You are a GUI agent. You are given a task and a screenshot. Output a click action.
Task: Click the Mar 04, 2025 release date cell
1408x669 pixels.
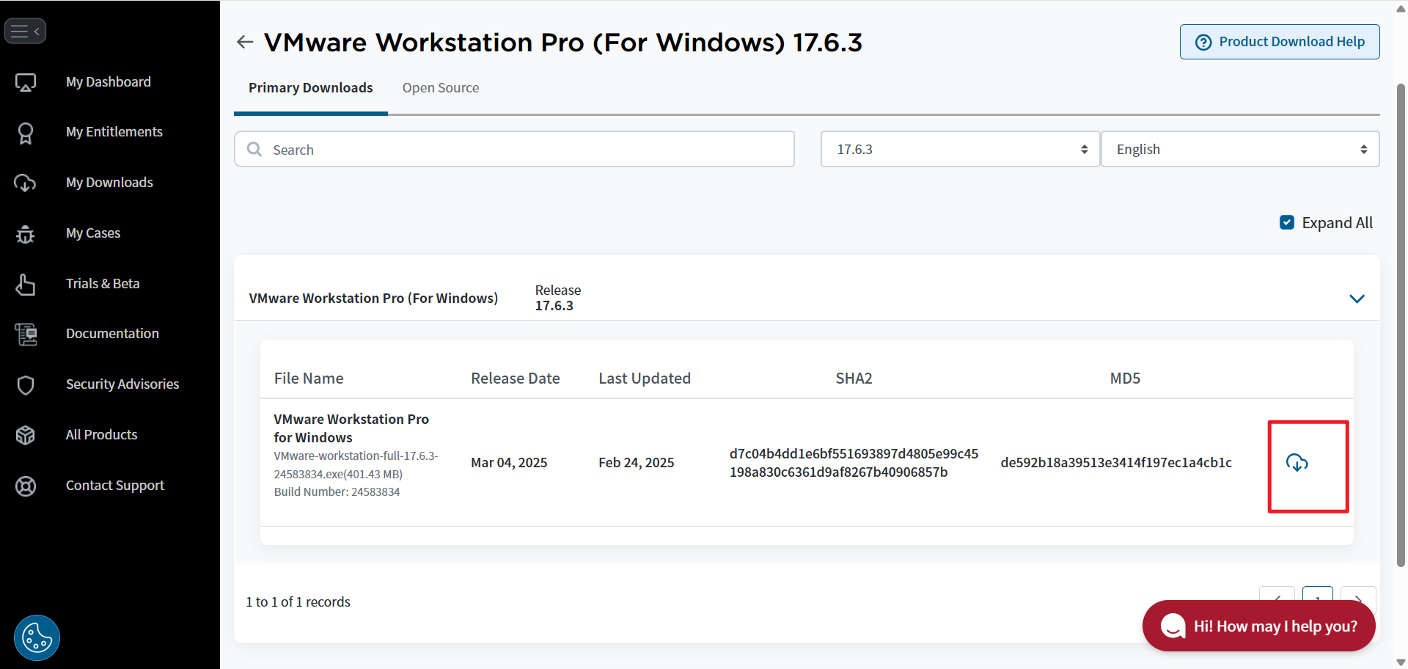[509, 463]
